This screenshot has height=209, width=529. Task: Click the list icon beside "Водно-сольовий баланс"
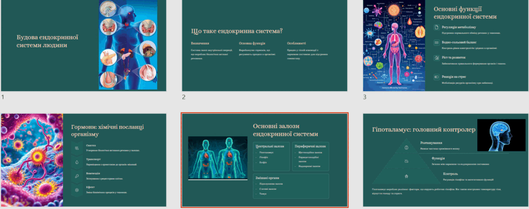click(436, 43)
